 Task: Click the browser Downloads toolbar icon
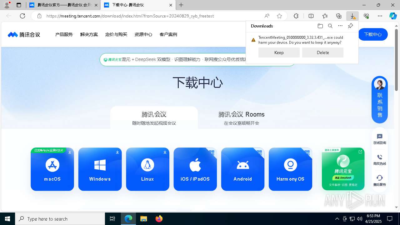352,16
